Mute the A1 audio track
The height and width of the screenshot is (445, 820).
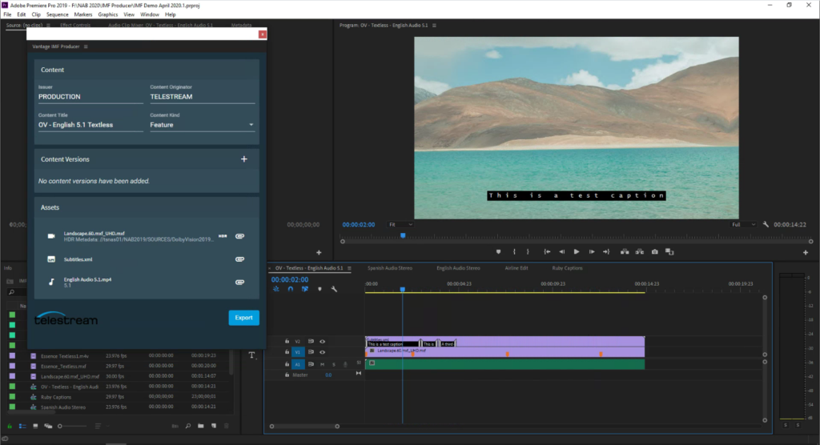tap(322, 364)
